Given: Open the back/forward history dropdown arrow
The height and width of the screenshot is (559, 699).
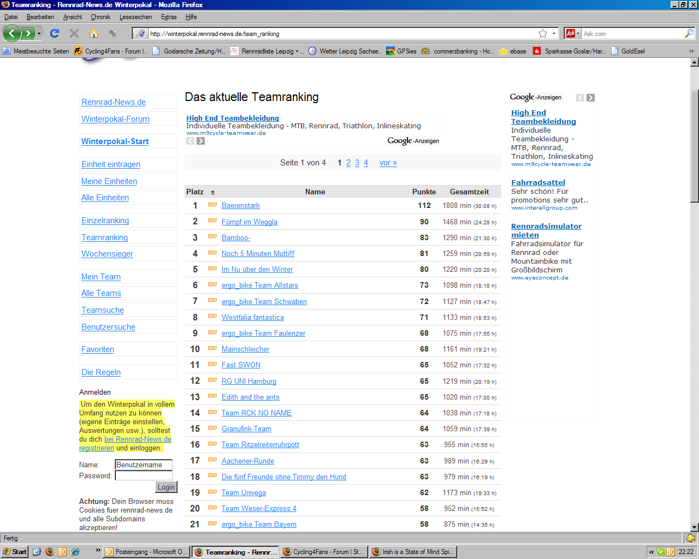Looking at the screenshot, I should pos(39,34).
